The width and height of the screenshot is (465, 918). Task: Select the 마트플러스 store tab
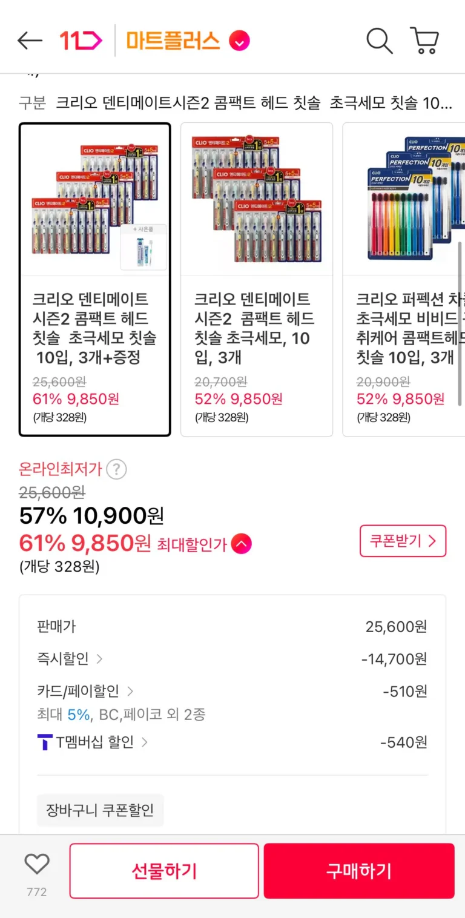[173, 41]
